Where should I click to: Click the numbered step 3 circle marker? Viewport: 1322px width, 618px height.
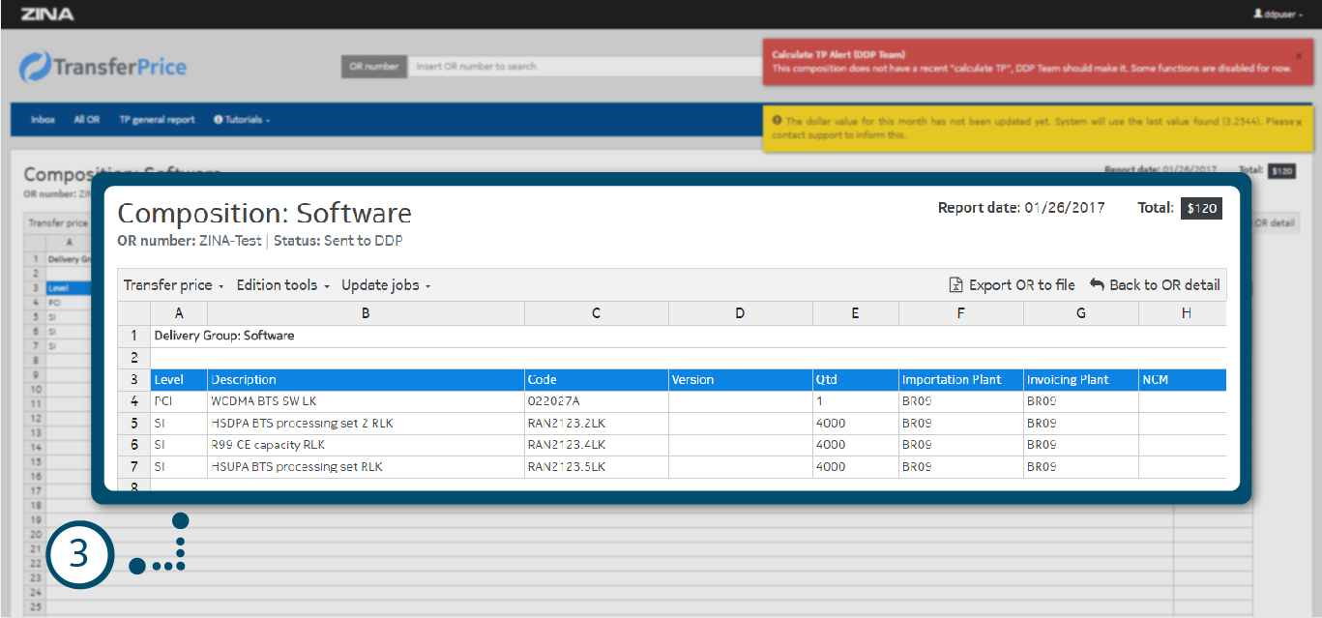80,555
